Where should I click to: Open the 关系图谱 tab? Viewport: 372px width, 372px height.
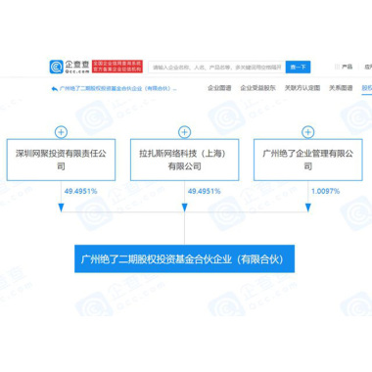[341, 88]
